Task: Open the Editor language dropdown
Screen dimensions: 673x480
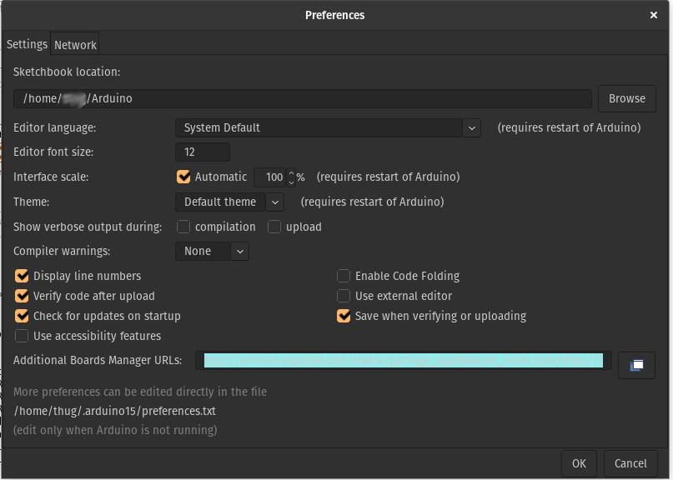Action: tap(472, 127)
